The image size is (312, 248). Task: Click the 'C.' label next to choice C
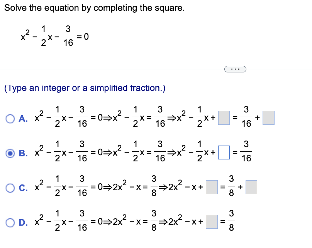(22, 188)
